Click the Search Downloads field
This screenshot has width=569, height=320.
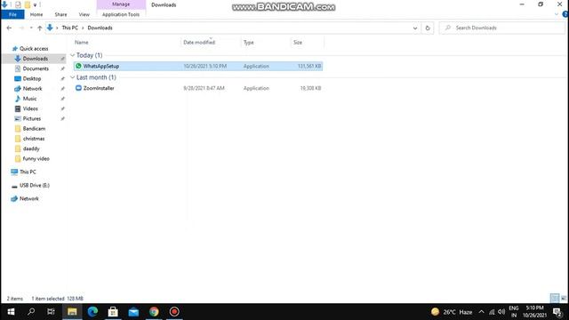pyautogui.click(x=502, y=28)
